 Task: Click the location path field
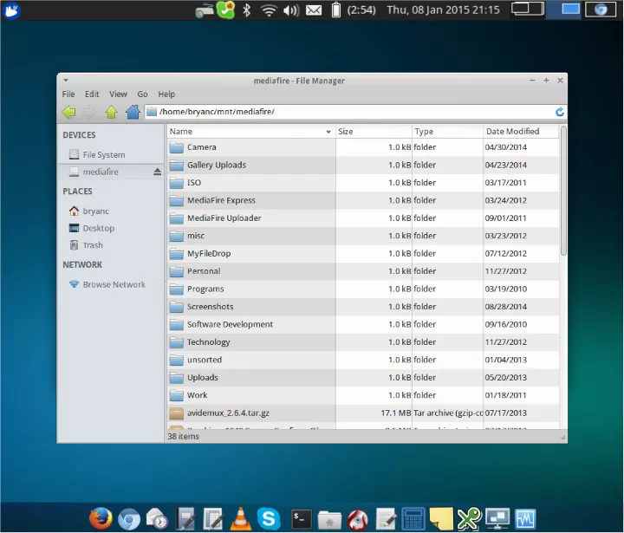click(348, 112)
